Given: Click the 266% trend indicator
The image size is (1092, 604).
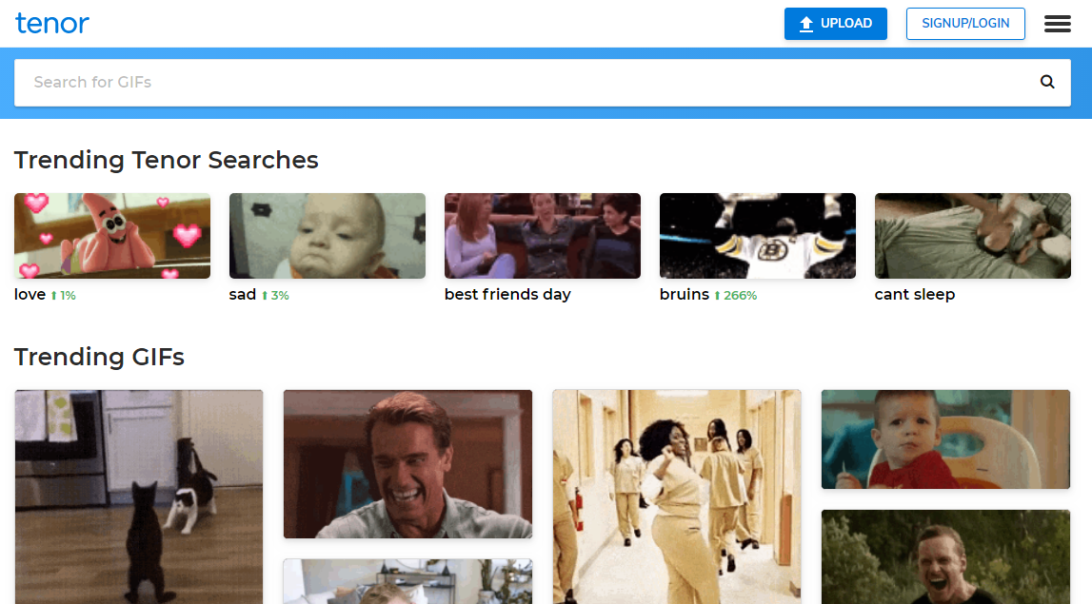Looking at the screenshot, I should [735, 296].
